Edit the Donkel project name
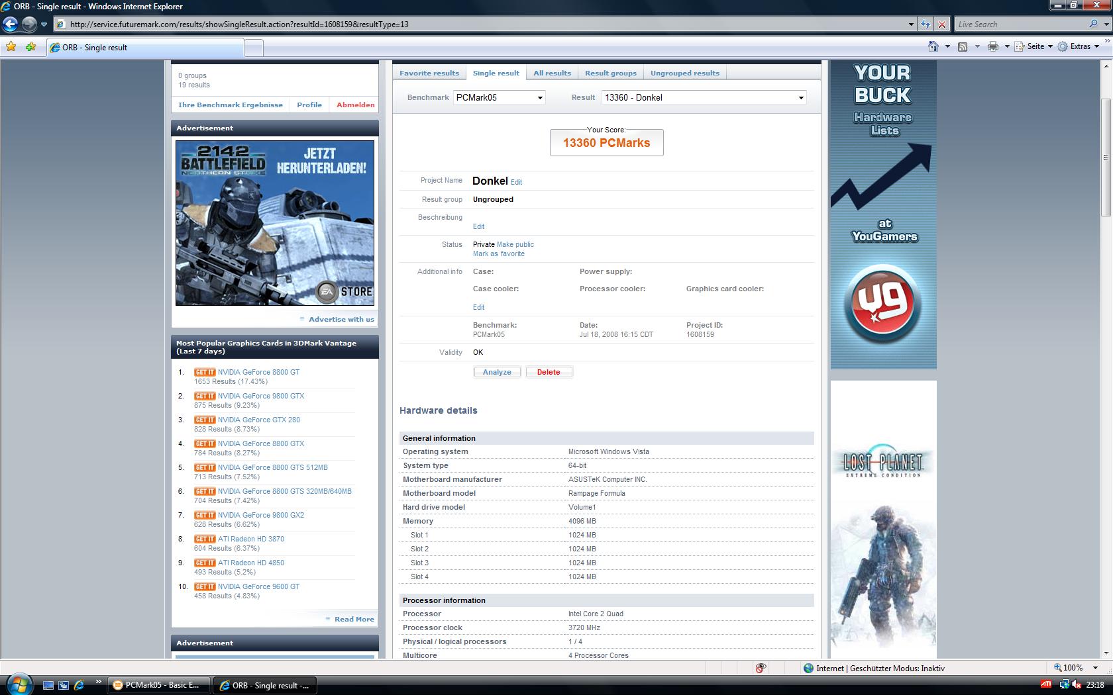Viewport: 1113px width, 695px height. tap(517, 182)
